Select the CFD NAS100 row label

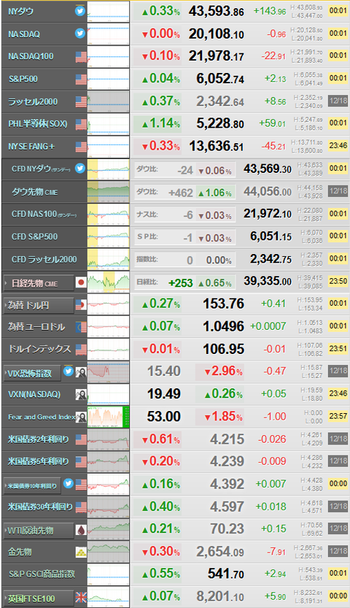click(x=44, y=214)
